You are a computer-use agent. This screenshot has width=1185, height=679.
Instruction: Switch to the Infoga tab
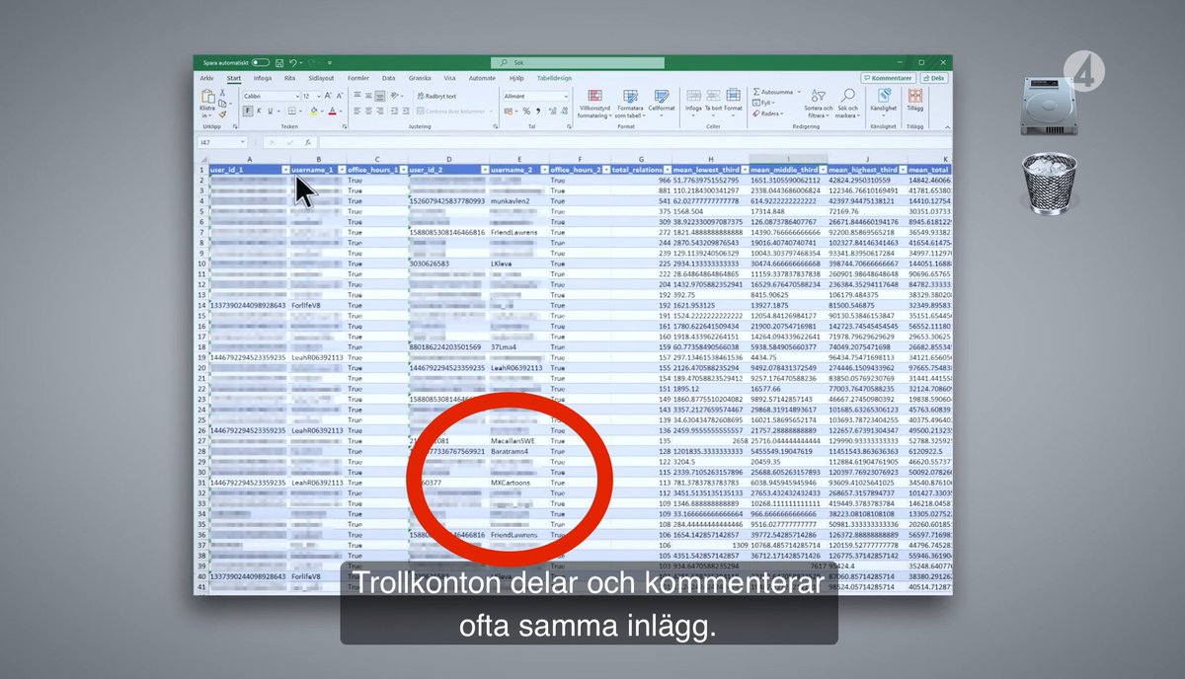point(263,78)
